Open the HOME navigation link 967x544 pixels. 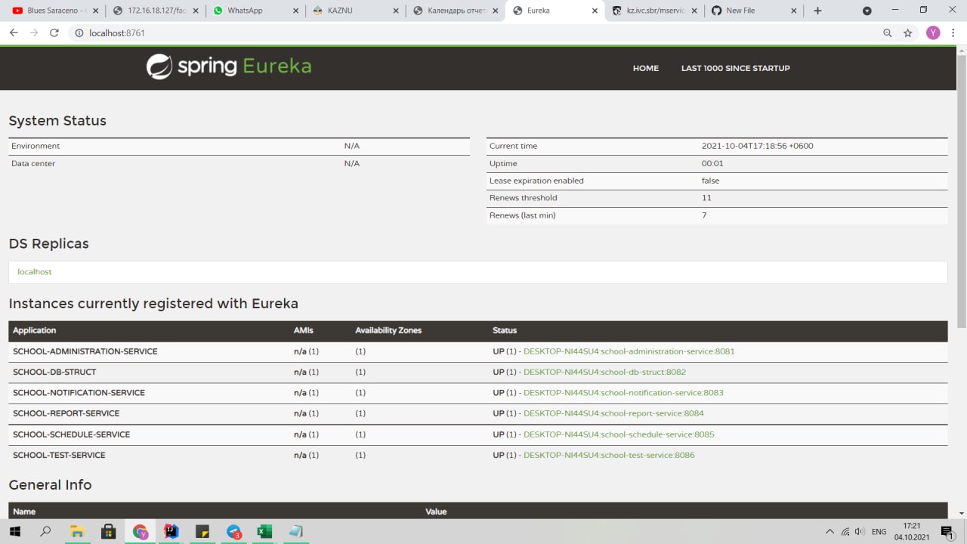(x=645, y=68)
